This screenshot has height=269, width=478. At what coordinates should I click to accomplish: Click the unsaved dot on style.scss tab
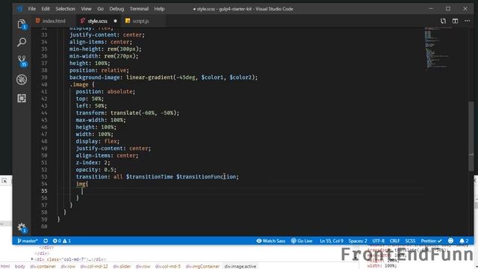pos(115,21)
